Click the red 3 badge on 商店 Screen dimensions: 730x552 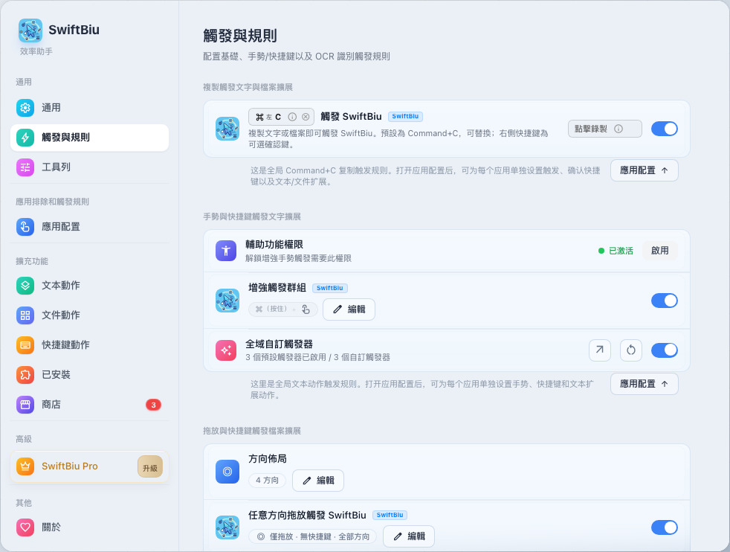[154, 405]
